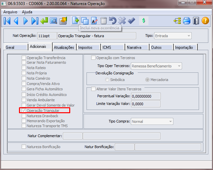Open the ICMS tab
The height and width of the screenshot is (170, 213).
[x=113, y=47]
